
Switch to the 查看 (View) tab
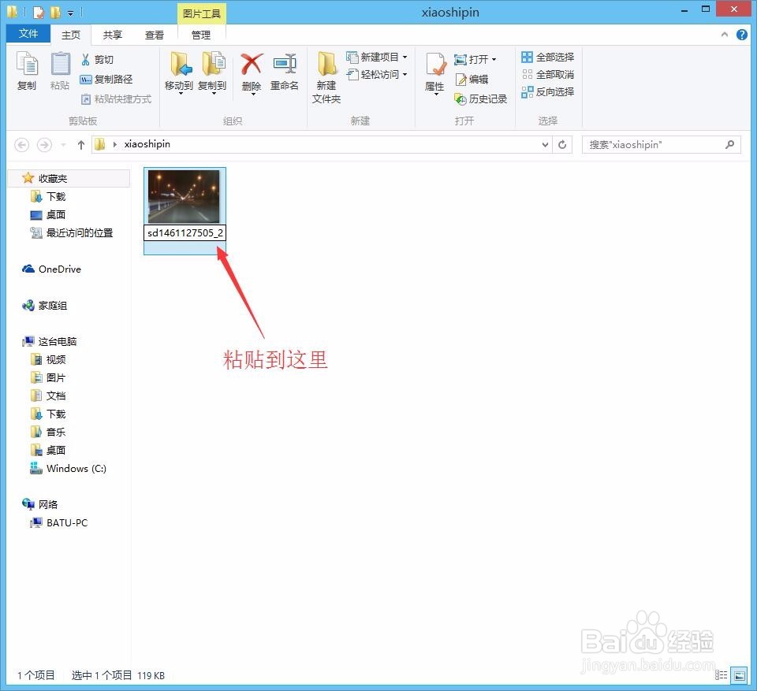[155, 35]
